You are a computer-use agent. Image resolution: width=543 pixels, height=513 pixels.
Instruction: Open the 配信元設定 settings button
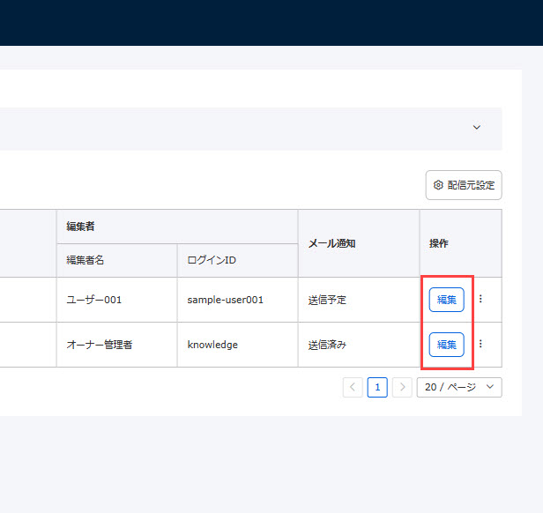tap(464, 185)
